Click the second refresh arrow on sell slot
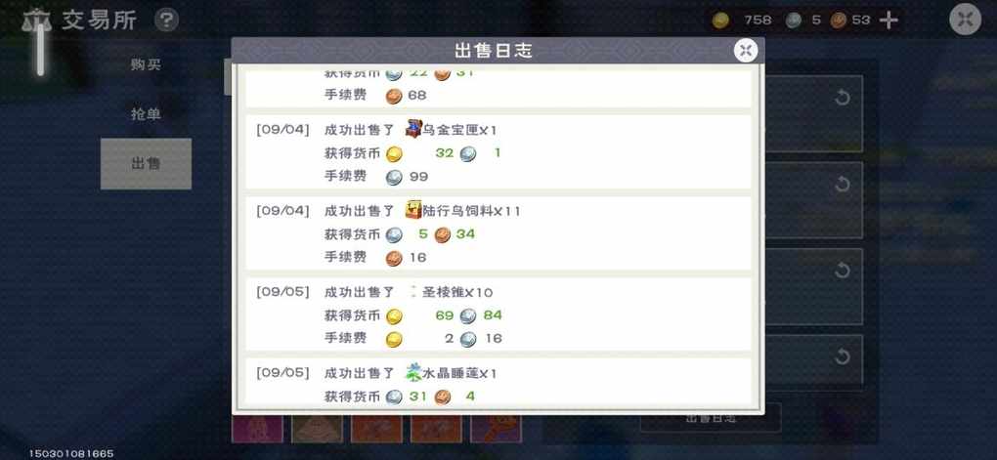Screen dimensions: 997x460 (842, 185)
